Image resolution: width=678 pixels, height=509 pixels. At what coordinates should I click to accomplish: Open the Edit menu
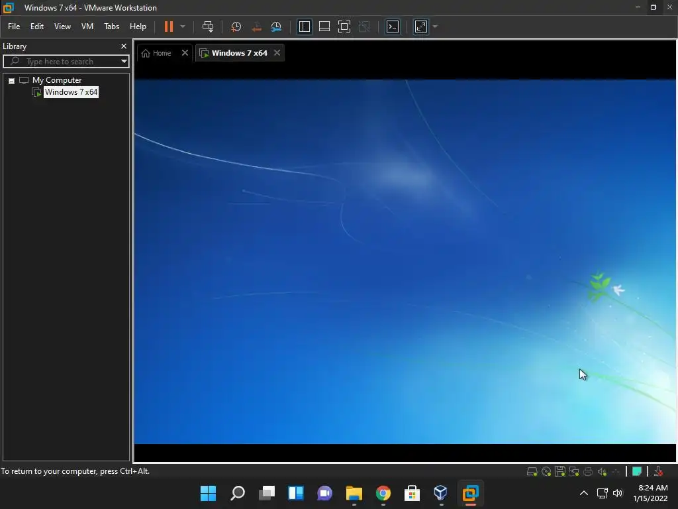tap(37, 27)
